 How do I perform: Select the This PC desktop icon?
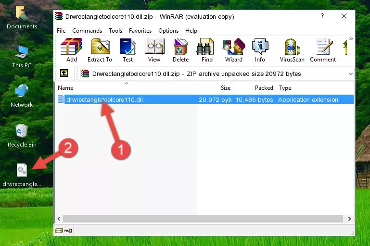point(22,57)
